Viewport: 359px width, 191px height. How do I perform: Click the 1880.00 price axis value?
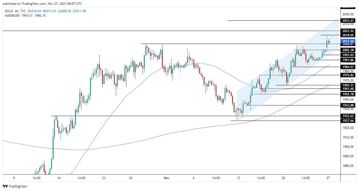(x=348, y=166)
